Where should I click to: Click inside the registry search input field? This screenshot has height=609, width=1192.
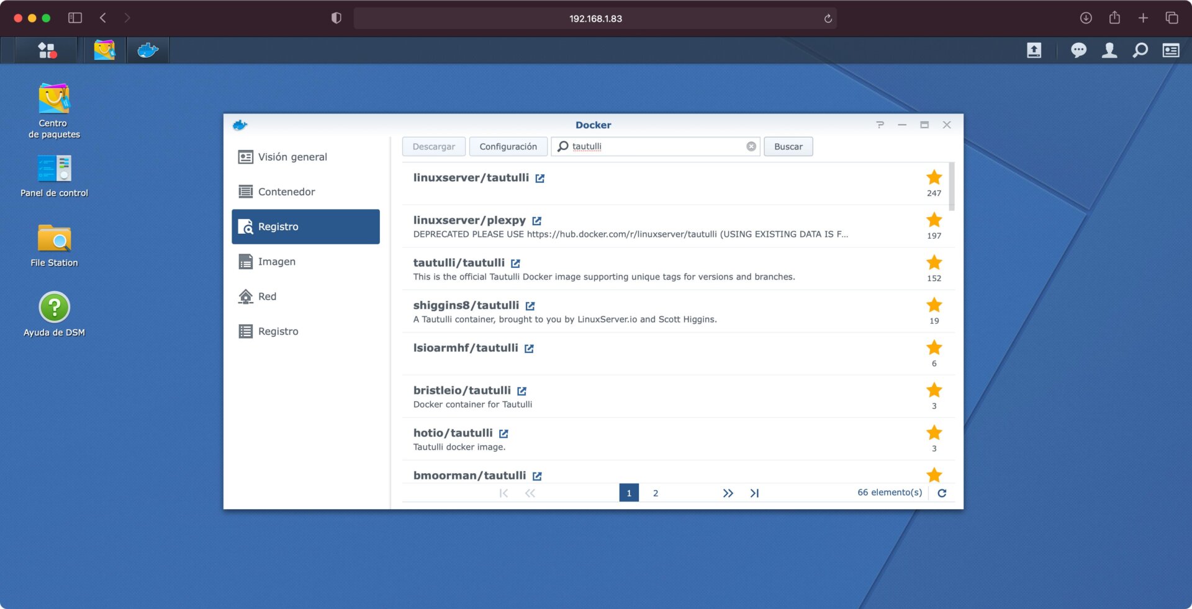pos(655,146)
